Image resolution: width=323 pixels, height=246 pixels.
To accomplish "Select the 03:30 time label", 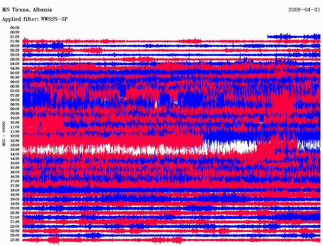I will click(x=15, y=59).
